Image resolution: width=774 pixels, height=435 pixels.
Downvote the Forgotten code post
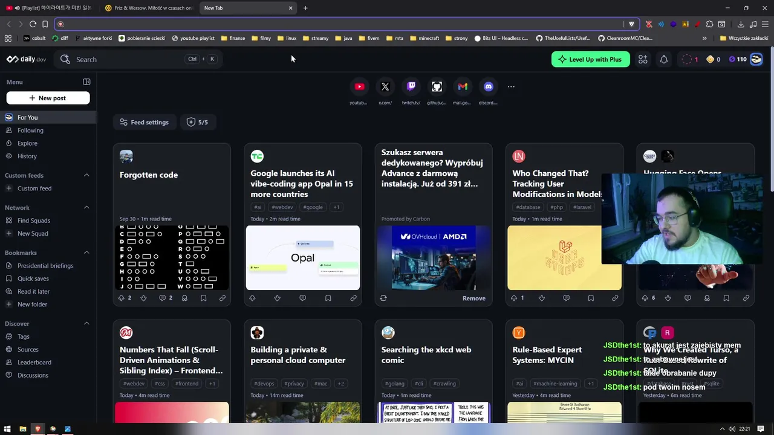pyautogui.click(x=143, y=298)
